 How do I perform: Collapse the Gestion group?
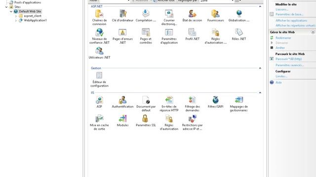[260, 68]
